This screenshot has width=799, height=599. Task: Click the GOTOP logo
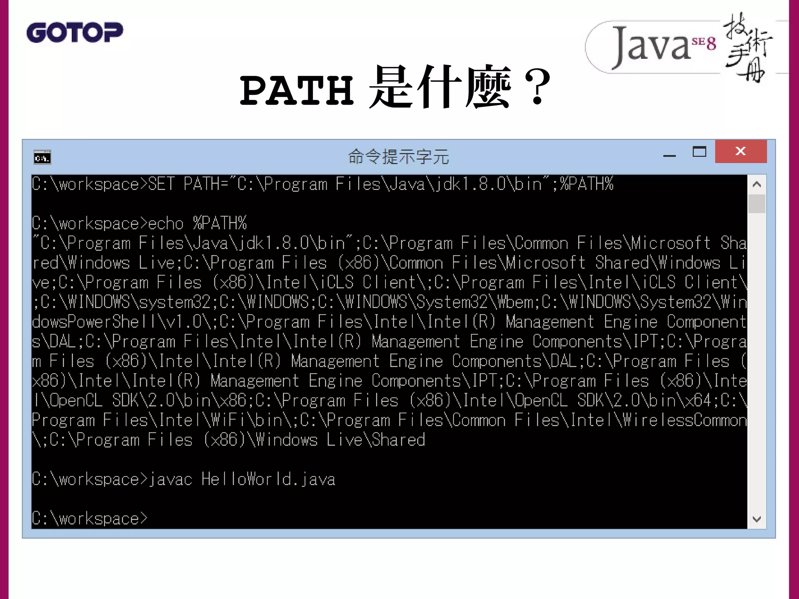[x=75, y=32]
